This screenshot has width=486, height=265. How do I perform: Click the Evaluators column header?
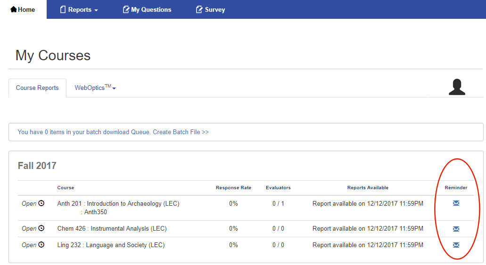(x=278, y=188)
